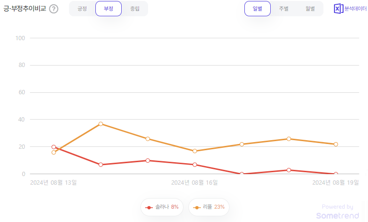This screenshot has height=222, width=368.
Task: Click the 2024년 08월 16일 axis label
Action: (195, 183)
